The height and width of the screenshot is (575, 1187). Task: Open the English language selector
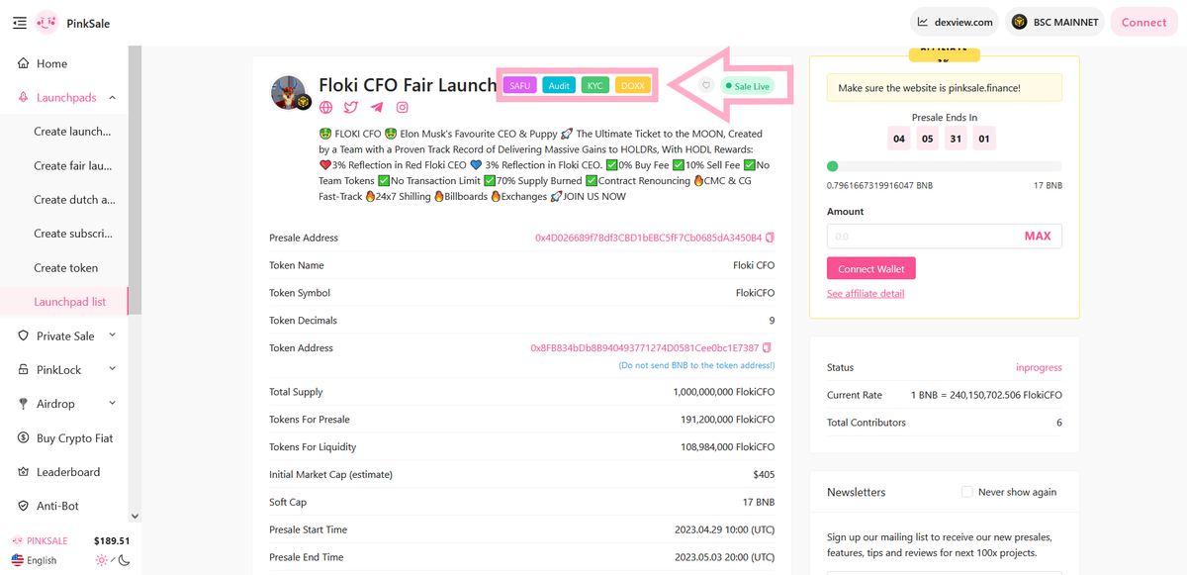pos(34,560)
